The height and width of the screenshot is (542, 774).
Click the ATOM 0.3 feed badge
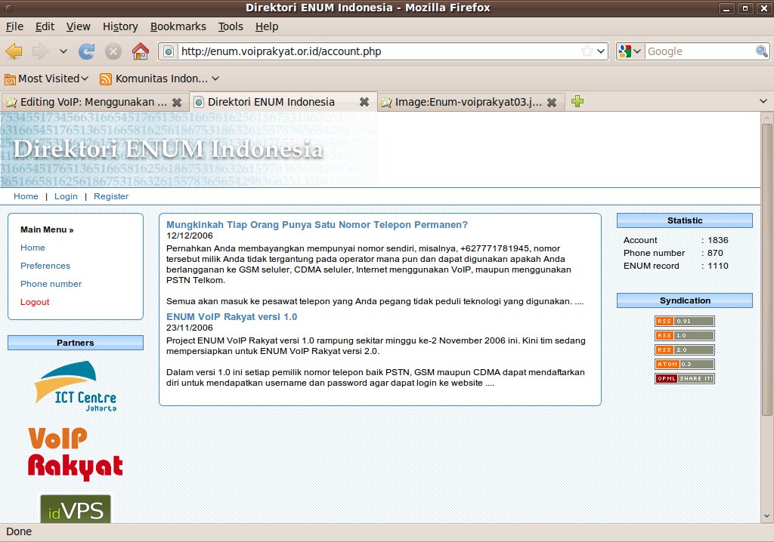pos(684,364)
